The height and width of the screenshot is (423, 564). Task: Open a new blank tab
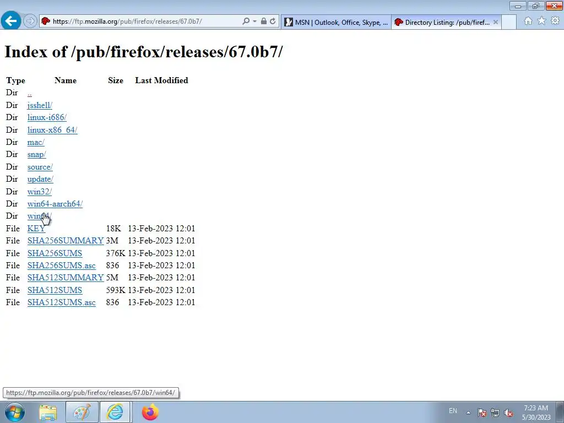tap(509, 22)
